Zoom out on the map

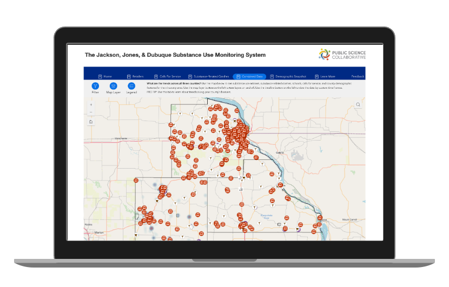point(91,112)
